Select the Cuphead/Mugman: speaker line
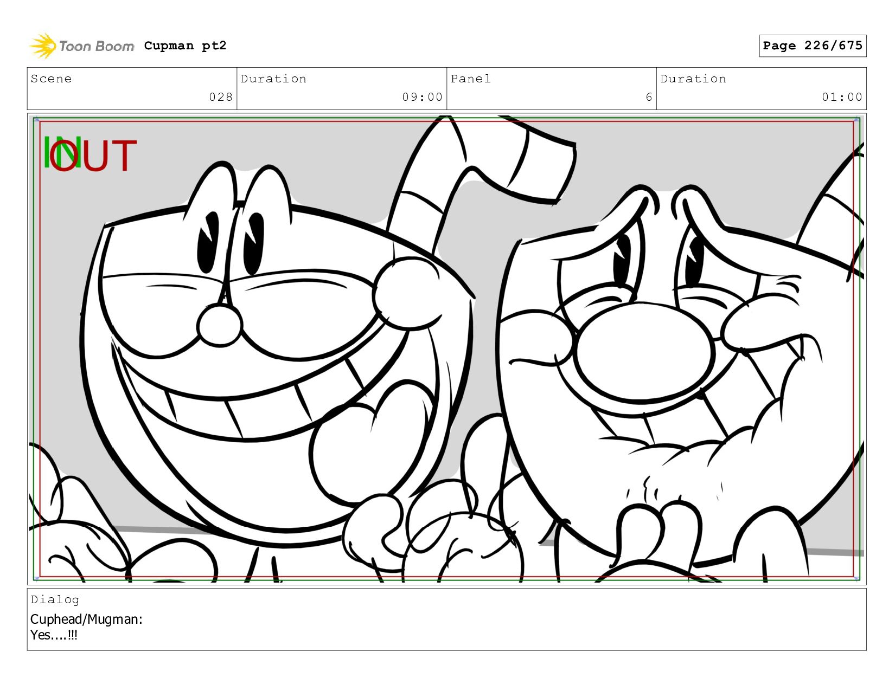This screenshot has height=691, width=895. coord(86,619)
